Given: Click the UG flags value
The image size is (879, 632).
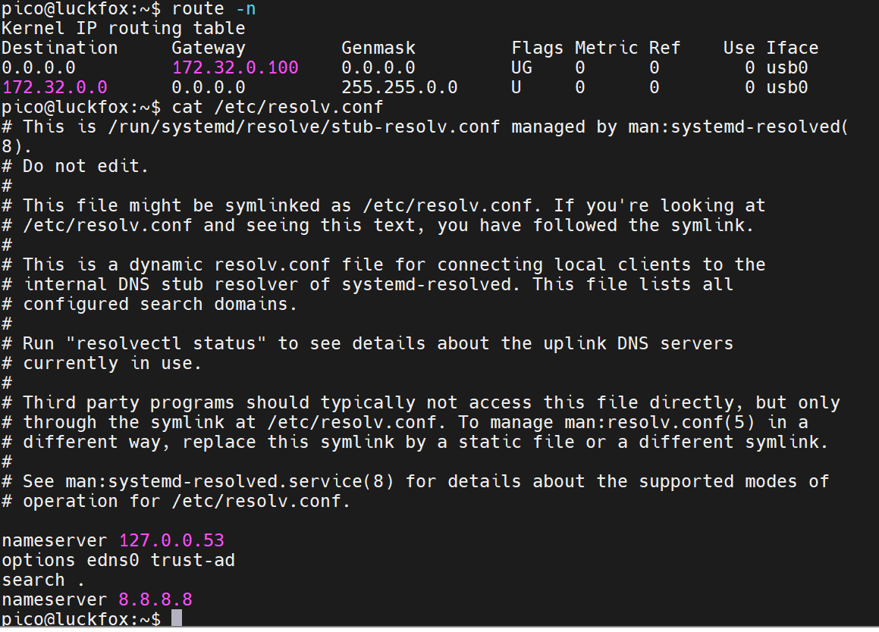Looking at the screenshot, I should click(x=521, y=67).
